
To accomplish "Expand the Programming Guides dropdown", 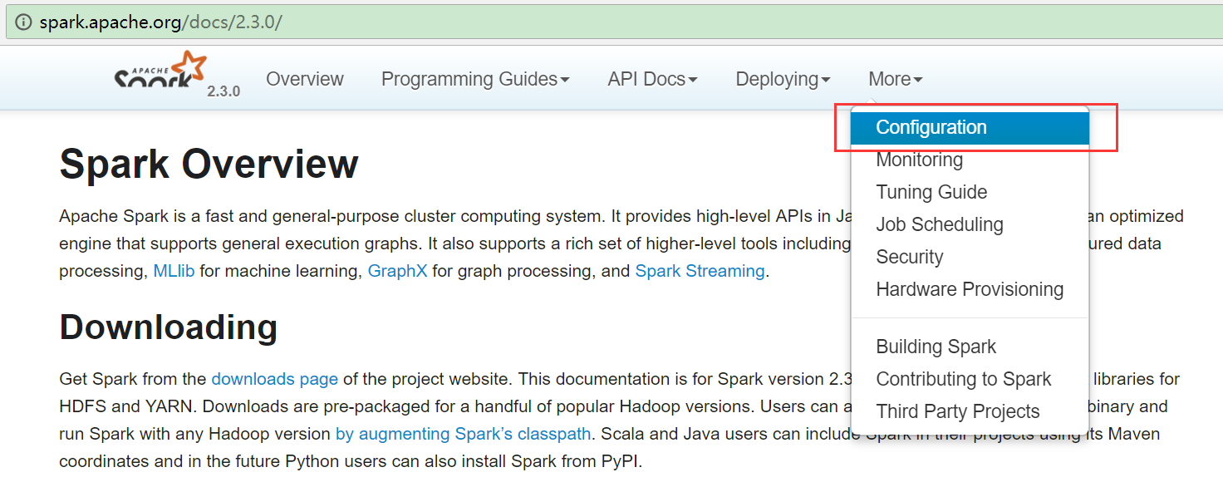I will (x=475, y=79).
